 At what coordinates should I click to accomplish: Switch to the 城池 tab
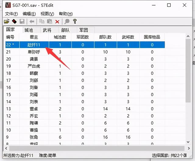coord(29,30)
